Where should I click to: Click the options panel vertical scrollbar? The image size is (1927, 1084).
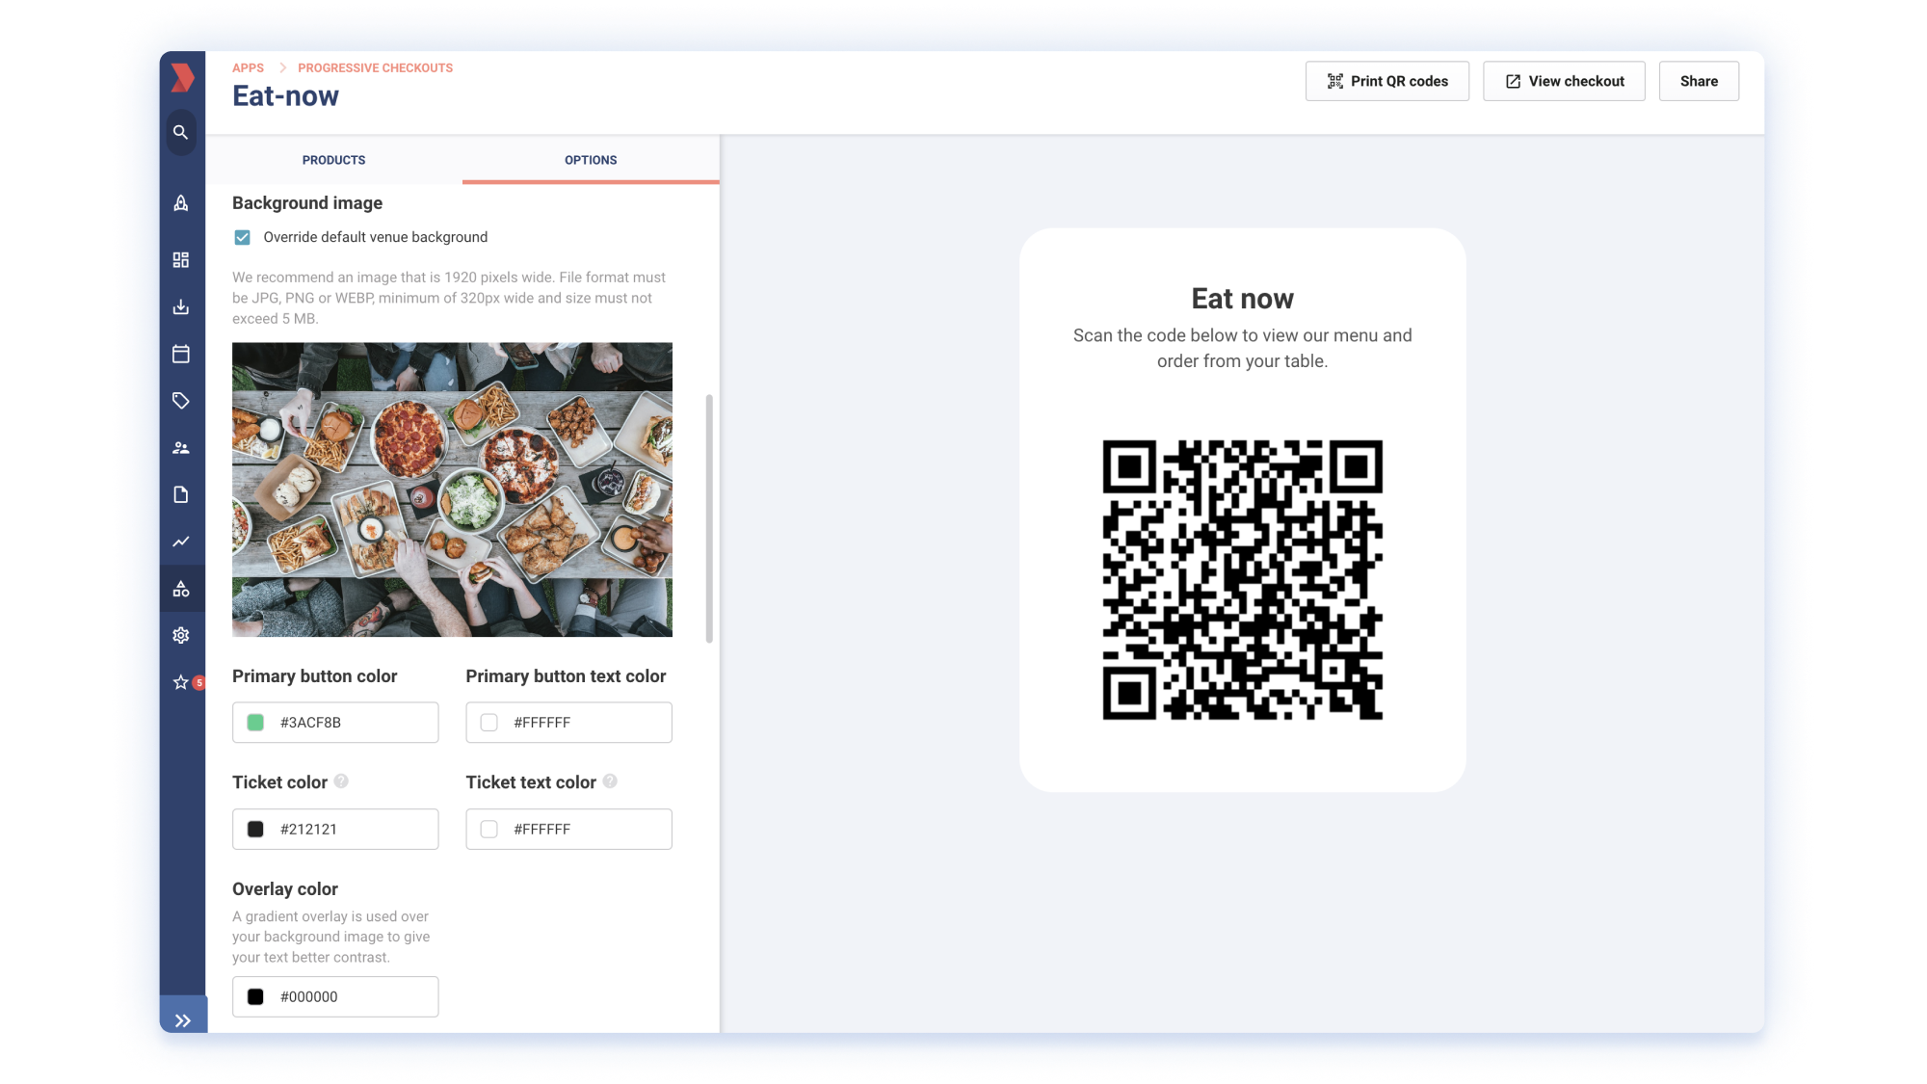pos(709,518)
